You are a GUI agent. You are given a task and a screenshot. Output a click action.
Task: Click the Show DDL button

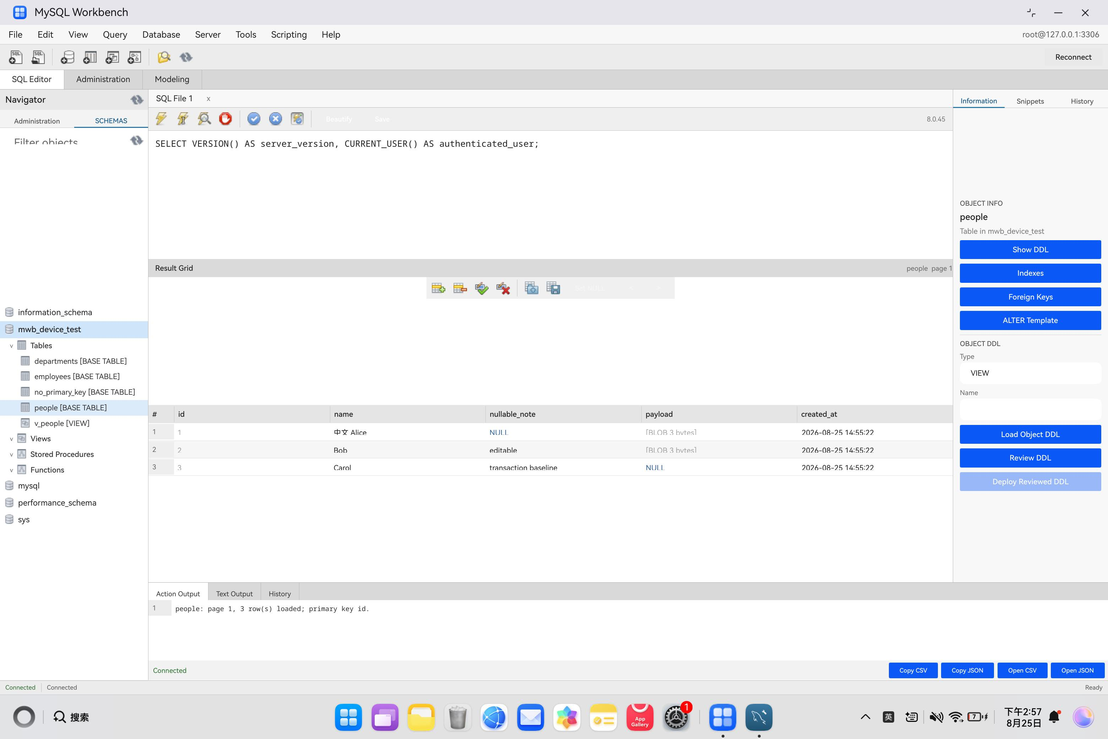(1030, 249)
